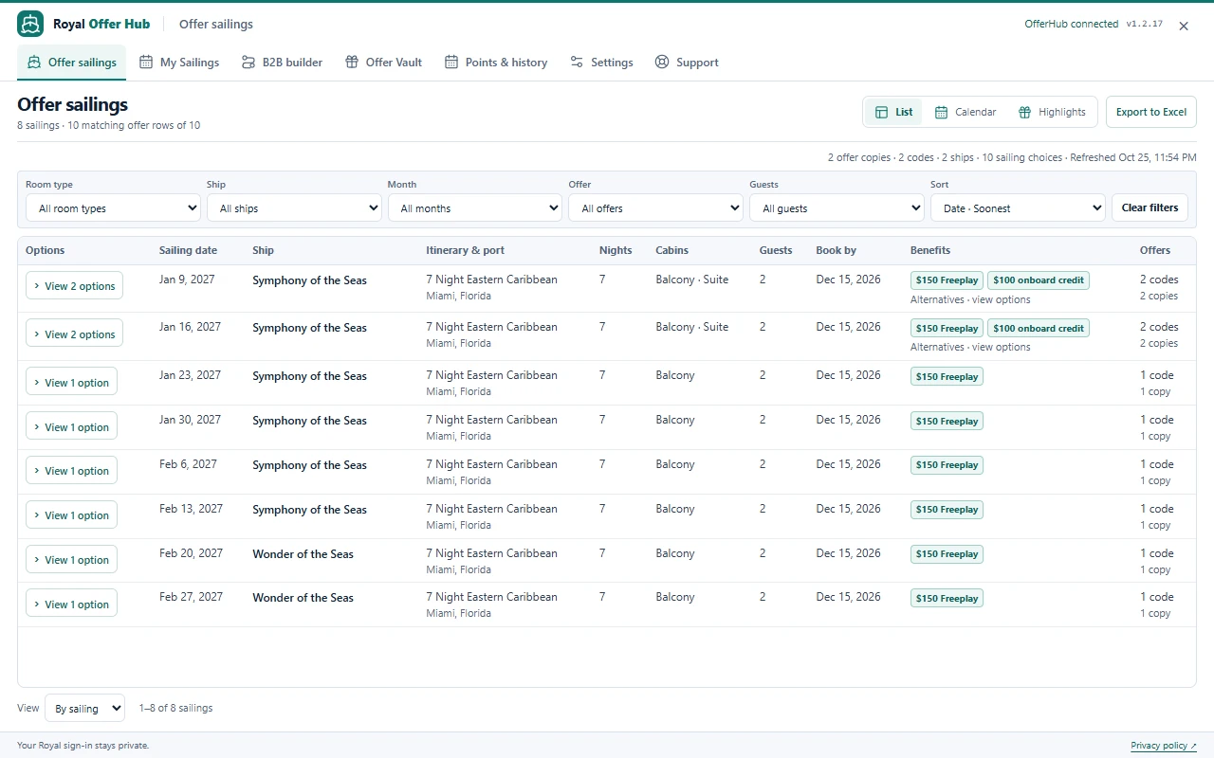The width and height of the screenshot is (1214, 758).
Task: Switch to List view
Action: (x=894, y=112)
